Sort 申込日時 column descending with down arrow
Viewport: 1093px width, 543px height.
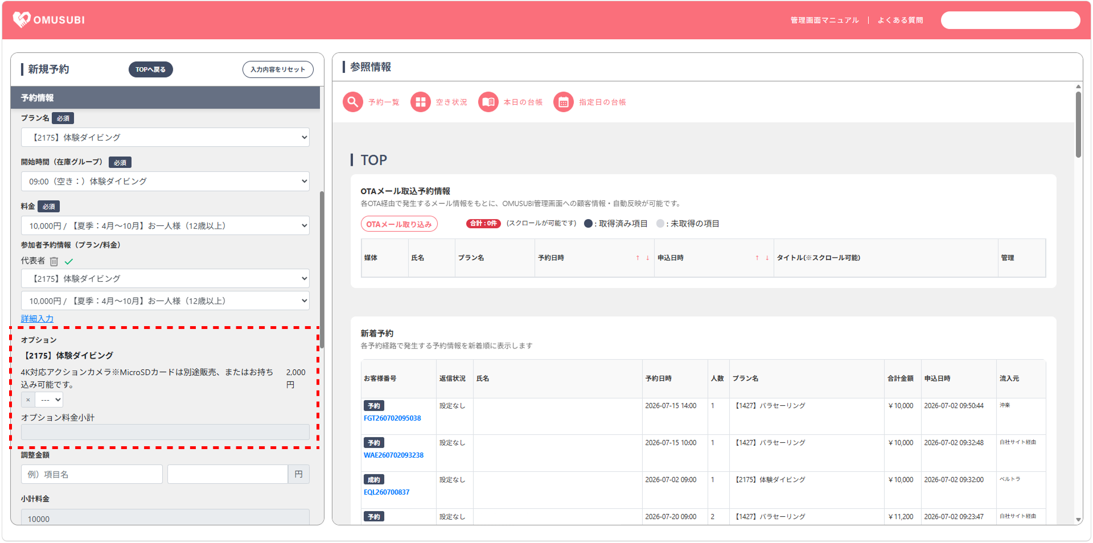(x=767, y=258)
